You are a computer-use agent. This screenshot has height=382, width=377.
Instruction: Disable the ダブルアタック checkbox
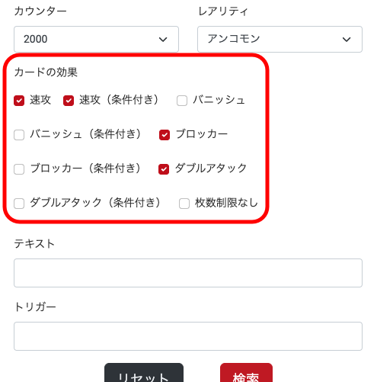pos(164,169)
